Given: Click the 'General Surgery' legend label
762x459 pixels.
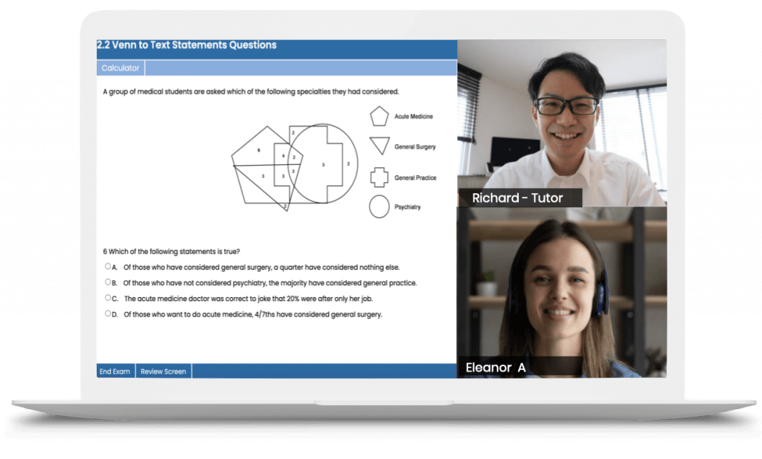Looking at the screenshot, I should point(415,146).
